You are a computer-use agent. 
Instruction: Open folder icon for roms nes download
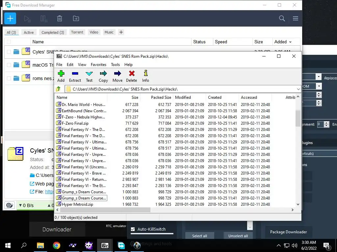pos(16,78)
